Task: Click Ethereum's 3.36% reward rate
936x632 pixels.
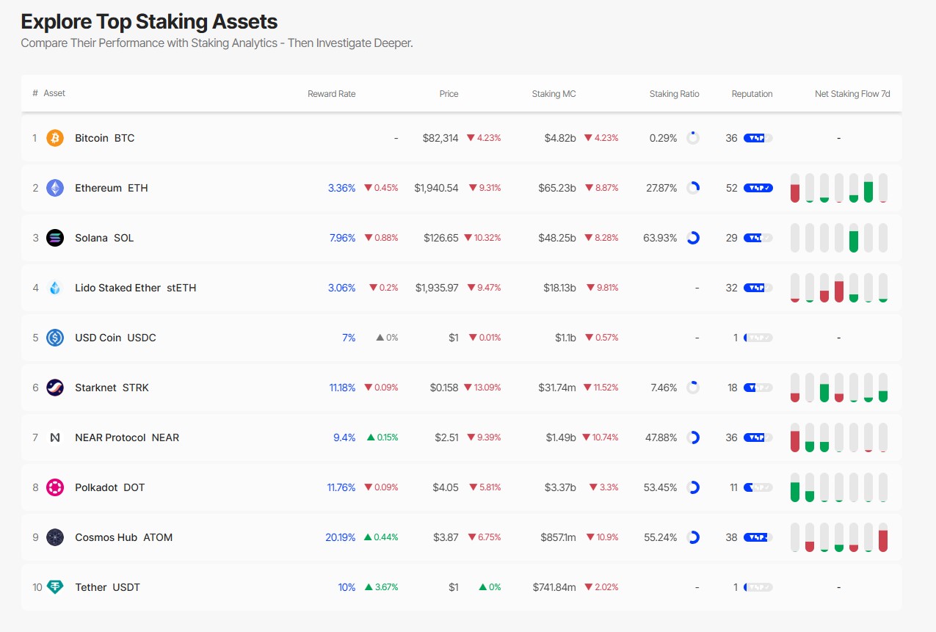Action: pyautogui.click(x=341, y=188)
